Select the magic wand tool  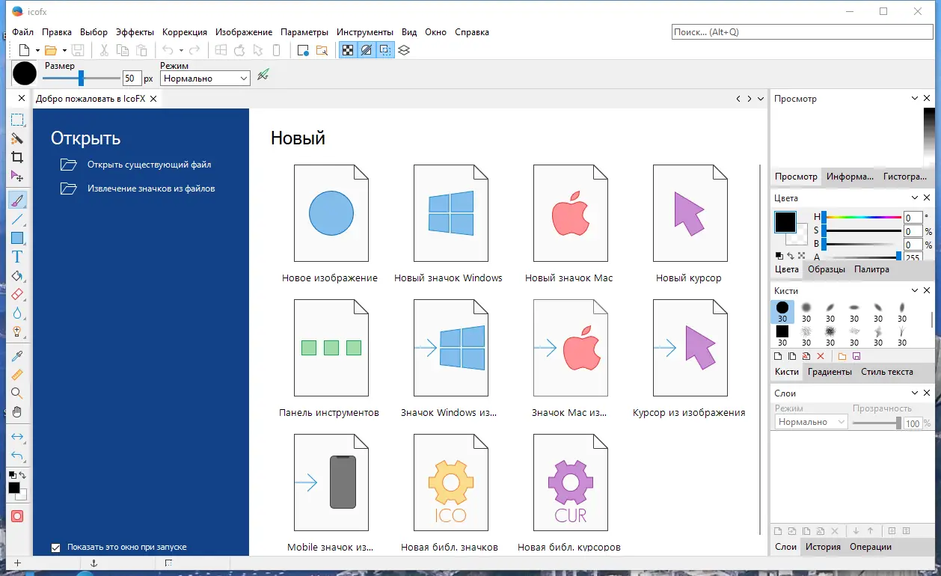16,138
